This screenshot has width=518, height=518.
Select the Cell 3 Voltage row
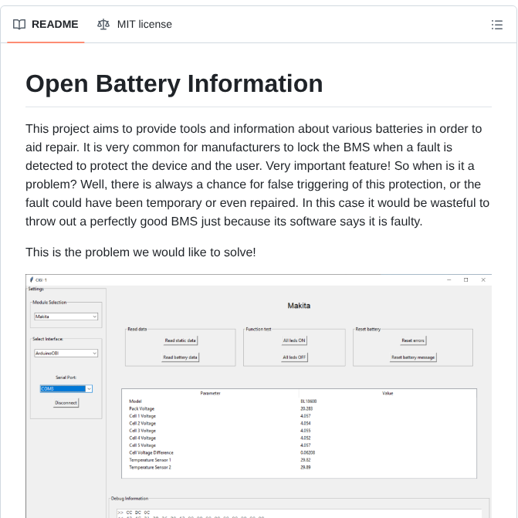(299, 431)
